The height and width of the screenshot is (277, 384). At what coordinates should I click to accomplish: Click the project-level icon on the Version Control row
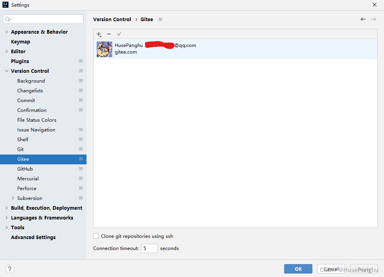(81, 71)
